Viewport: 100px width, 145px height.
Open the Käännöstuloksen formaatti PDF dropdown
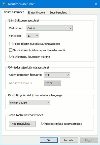(57, 75)
